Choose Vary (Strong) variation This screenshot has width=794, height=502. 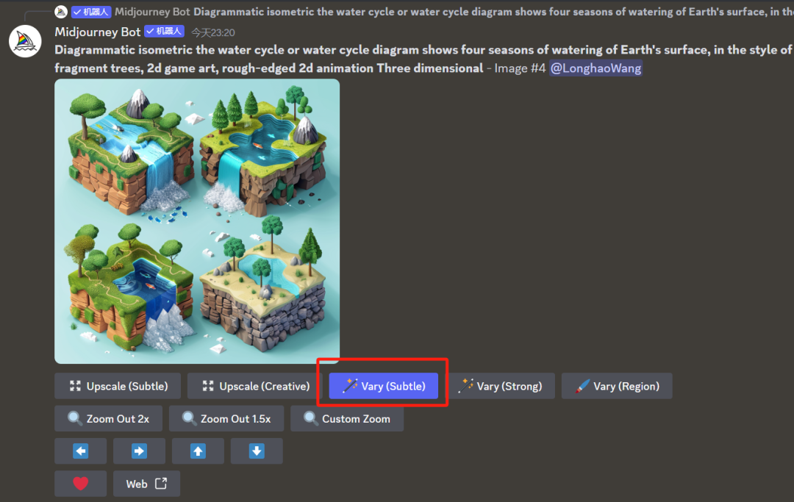[x=500, y=386]
